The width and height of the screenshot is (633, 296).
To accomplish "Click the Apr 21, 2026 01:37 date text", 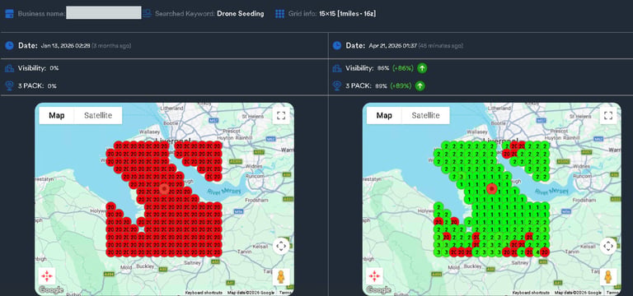I will [x=393, y=46].
